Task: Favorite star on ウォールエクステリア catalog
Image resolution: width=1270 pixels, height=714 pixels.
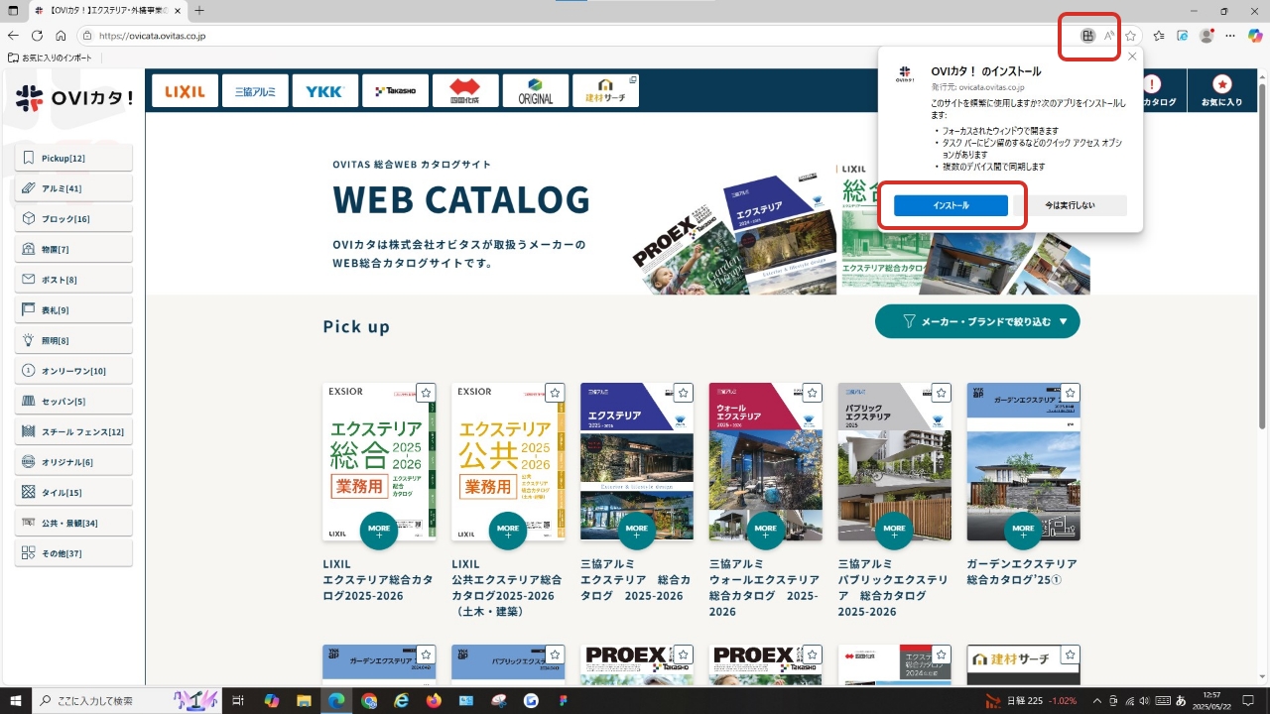Action: coord(812,393)
